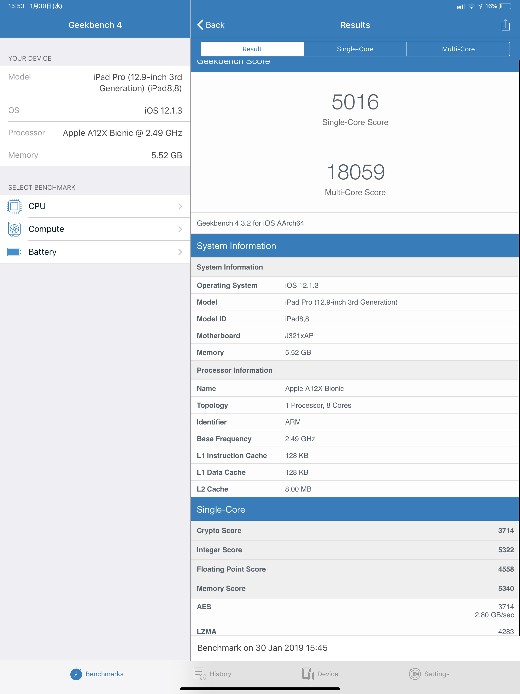Select the Identifier ARM row
Image resolution: width=520 pixels, height=694 pixels.
[x=354, y=422]
